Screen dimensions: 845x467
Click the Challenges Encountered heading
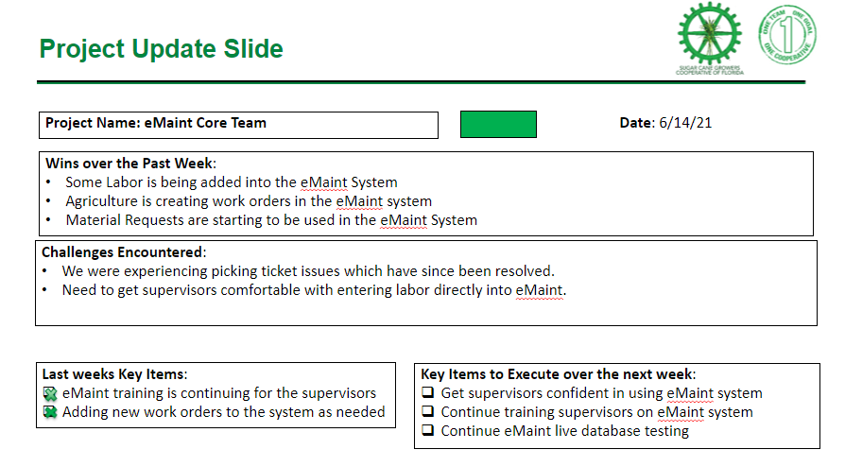coord(124,252)
